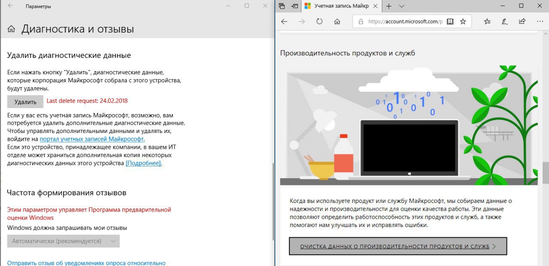549x266 pixels.
Task: Show Edge tab previews chevron
Action: click(401, 6)
